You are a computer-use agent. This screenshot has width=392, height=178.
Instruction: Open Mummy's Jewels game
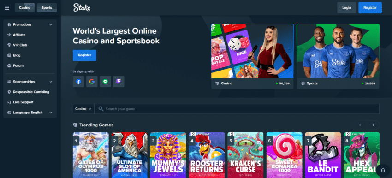[168, 155]
